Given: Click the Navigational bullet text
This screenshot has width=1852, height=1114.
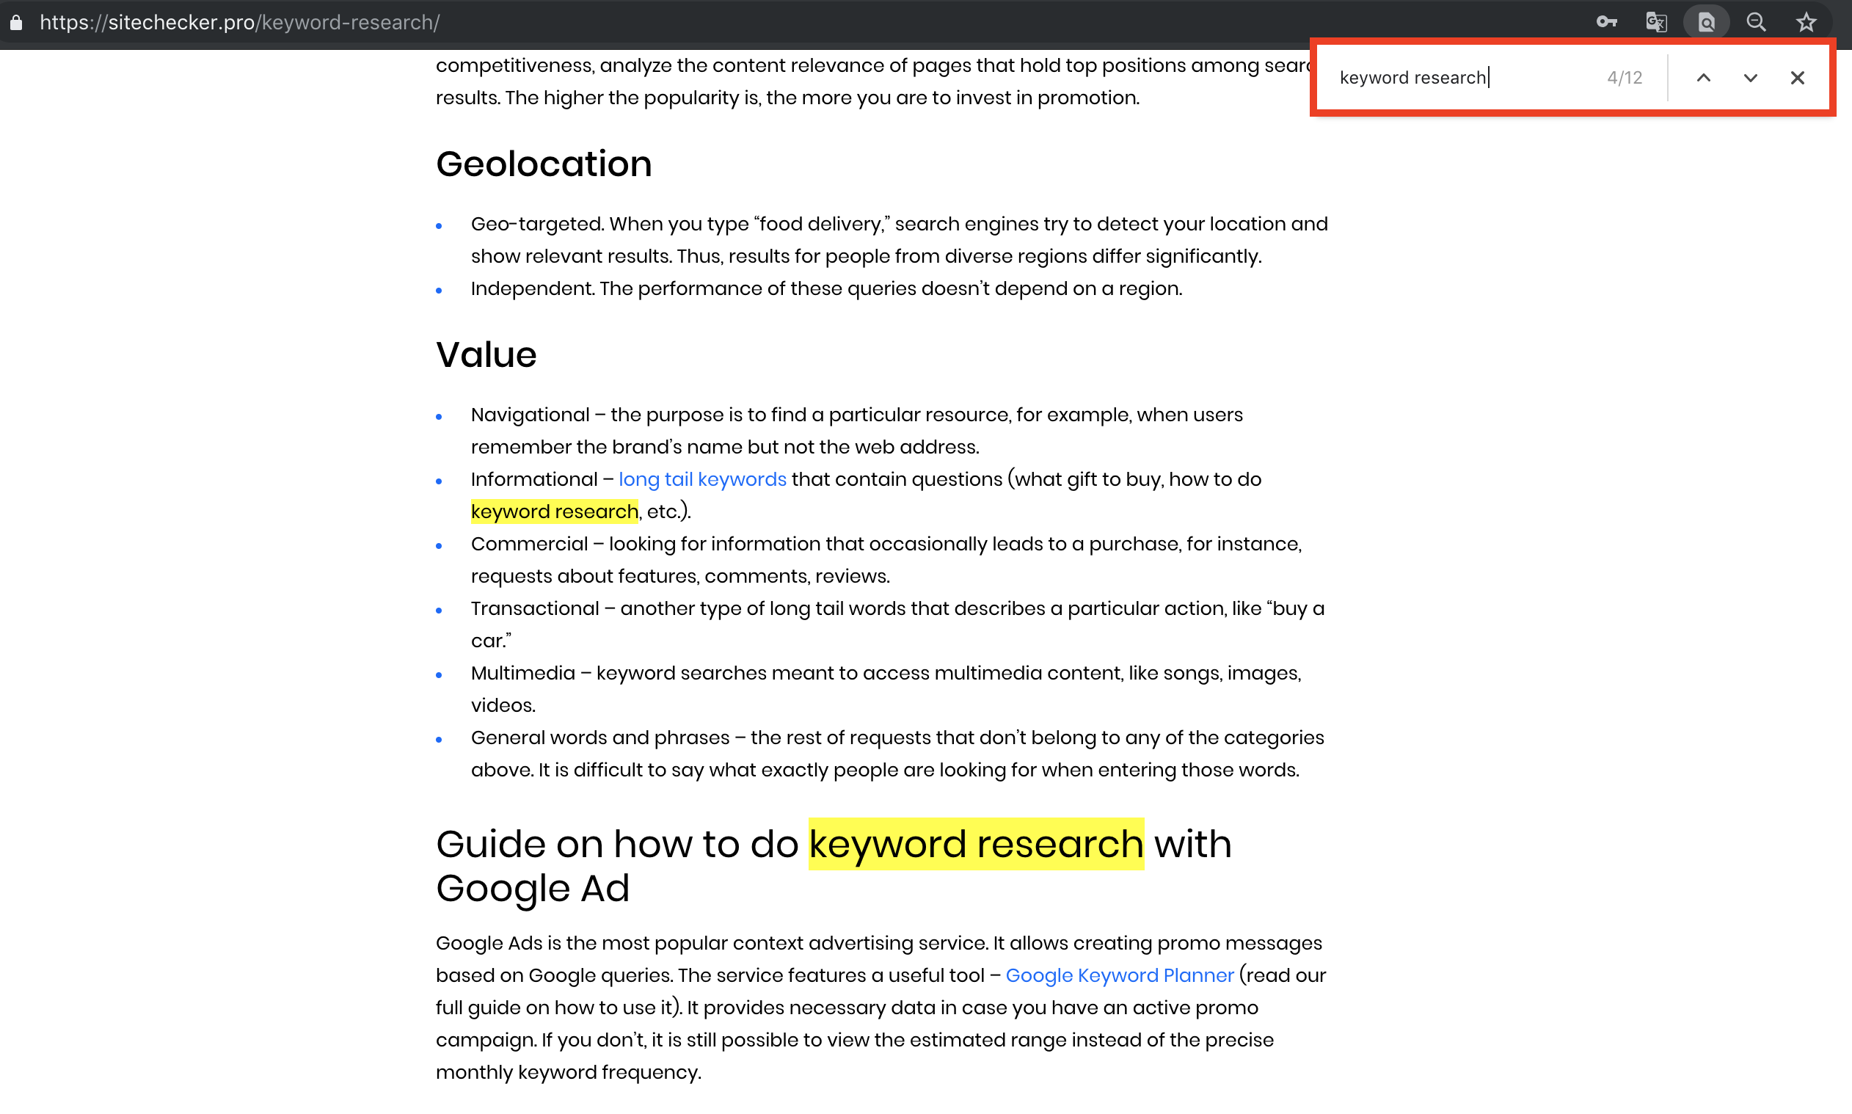Looking at the screenshot, I should [x=857, y=431].
